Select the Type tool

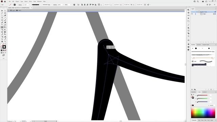pos(2,18)
